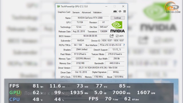Image resolution: width=183 pixels, height=103 pixels.
Task: Click the GPU-Z title bar app icon
Action: [58, 6]
